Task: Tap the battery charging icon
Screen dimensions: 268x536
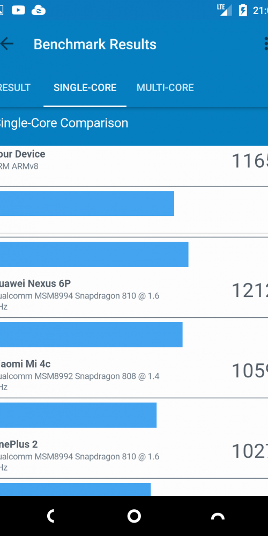Action: [242, 10]
